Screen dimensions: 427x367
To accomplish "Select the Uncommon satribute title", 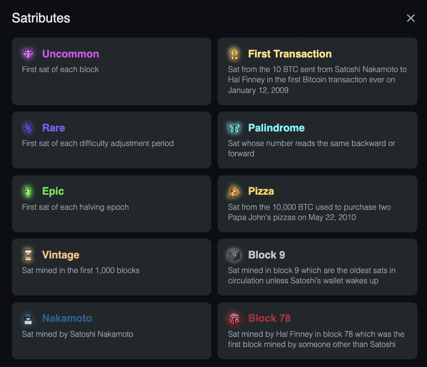I will (x=71, y=54).
